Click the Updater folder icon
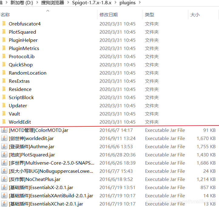Viewport: 219px width, 207px height. click(4, 105)
